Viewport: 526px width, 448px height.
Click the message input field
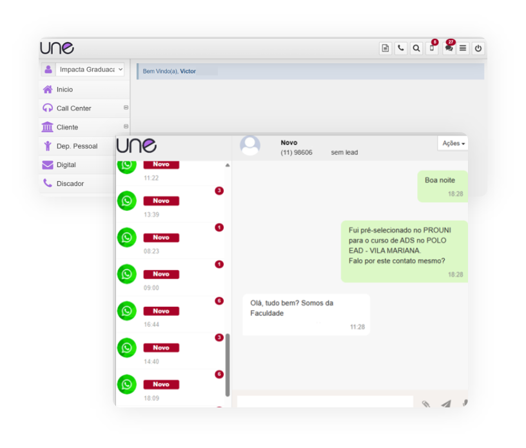tap(325, 402)
